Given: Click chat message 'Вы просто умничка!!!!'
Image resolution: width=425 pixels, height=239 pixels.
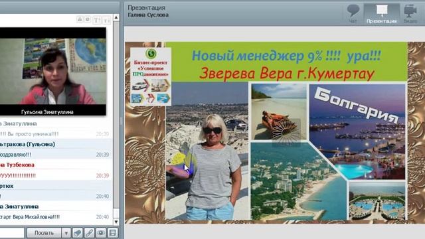Looking at the screenshot, I should coord(33,134).
